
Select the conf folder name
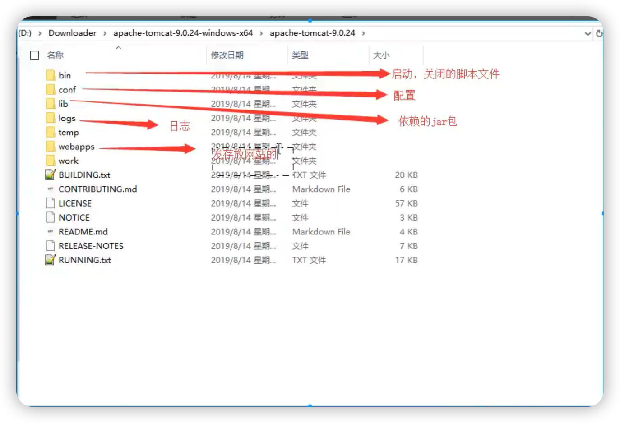67,90
